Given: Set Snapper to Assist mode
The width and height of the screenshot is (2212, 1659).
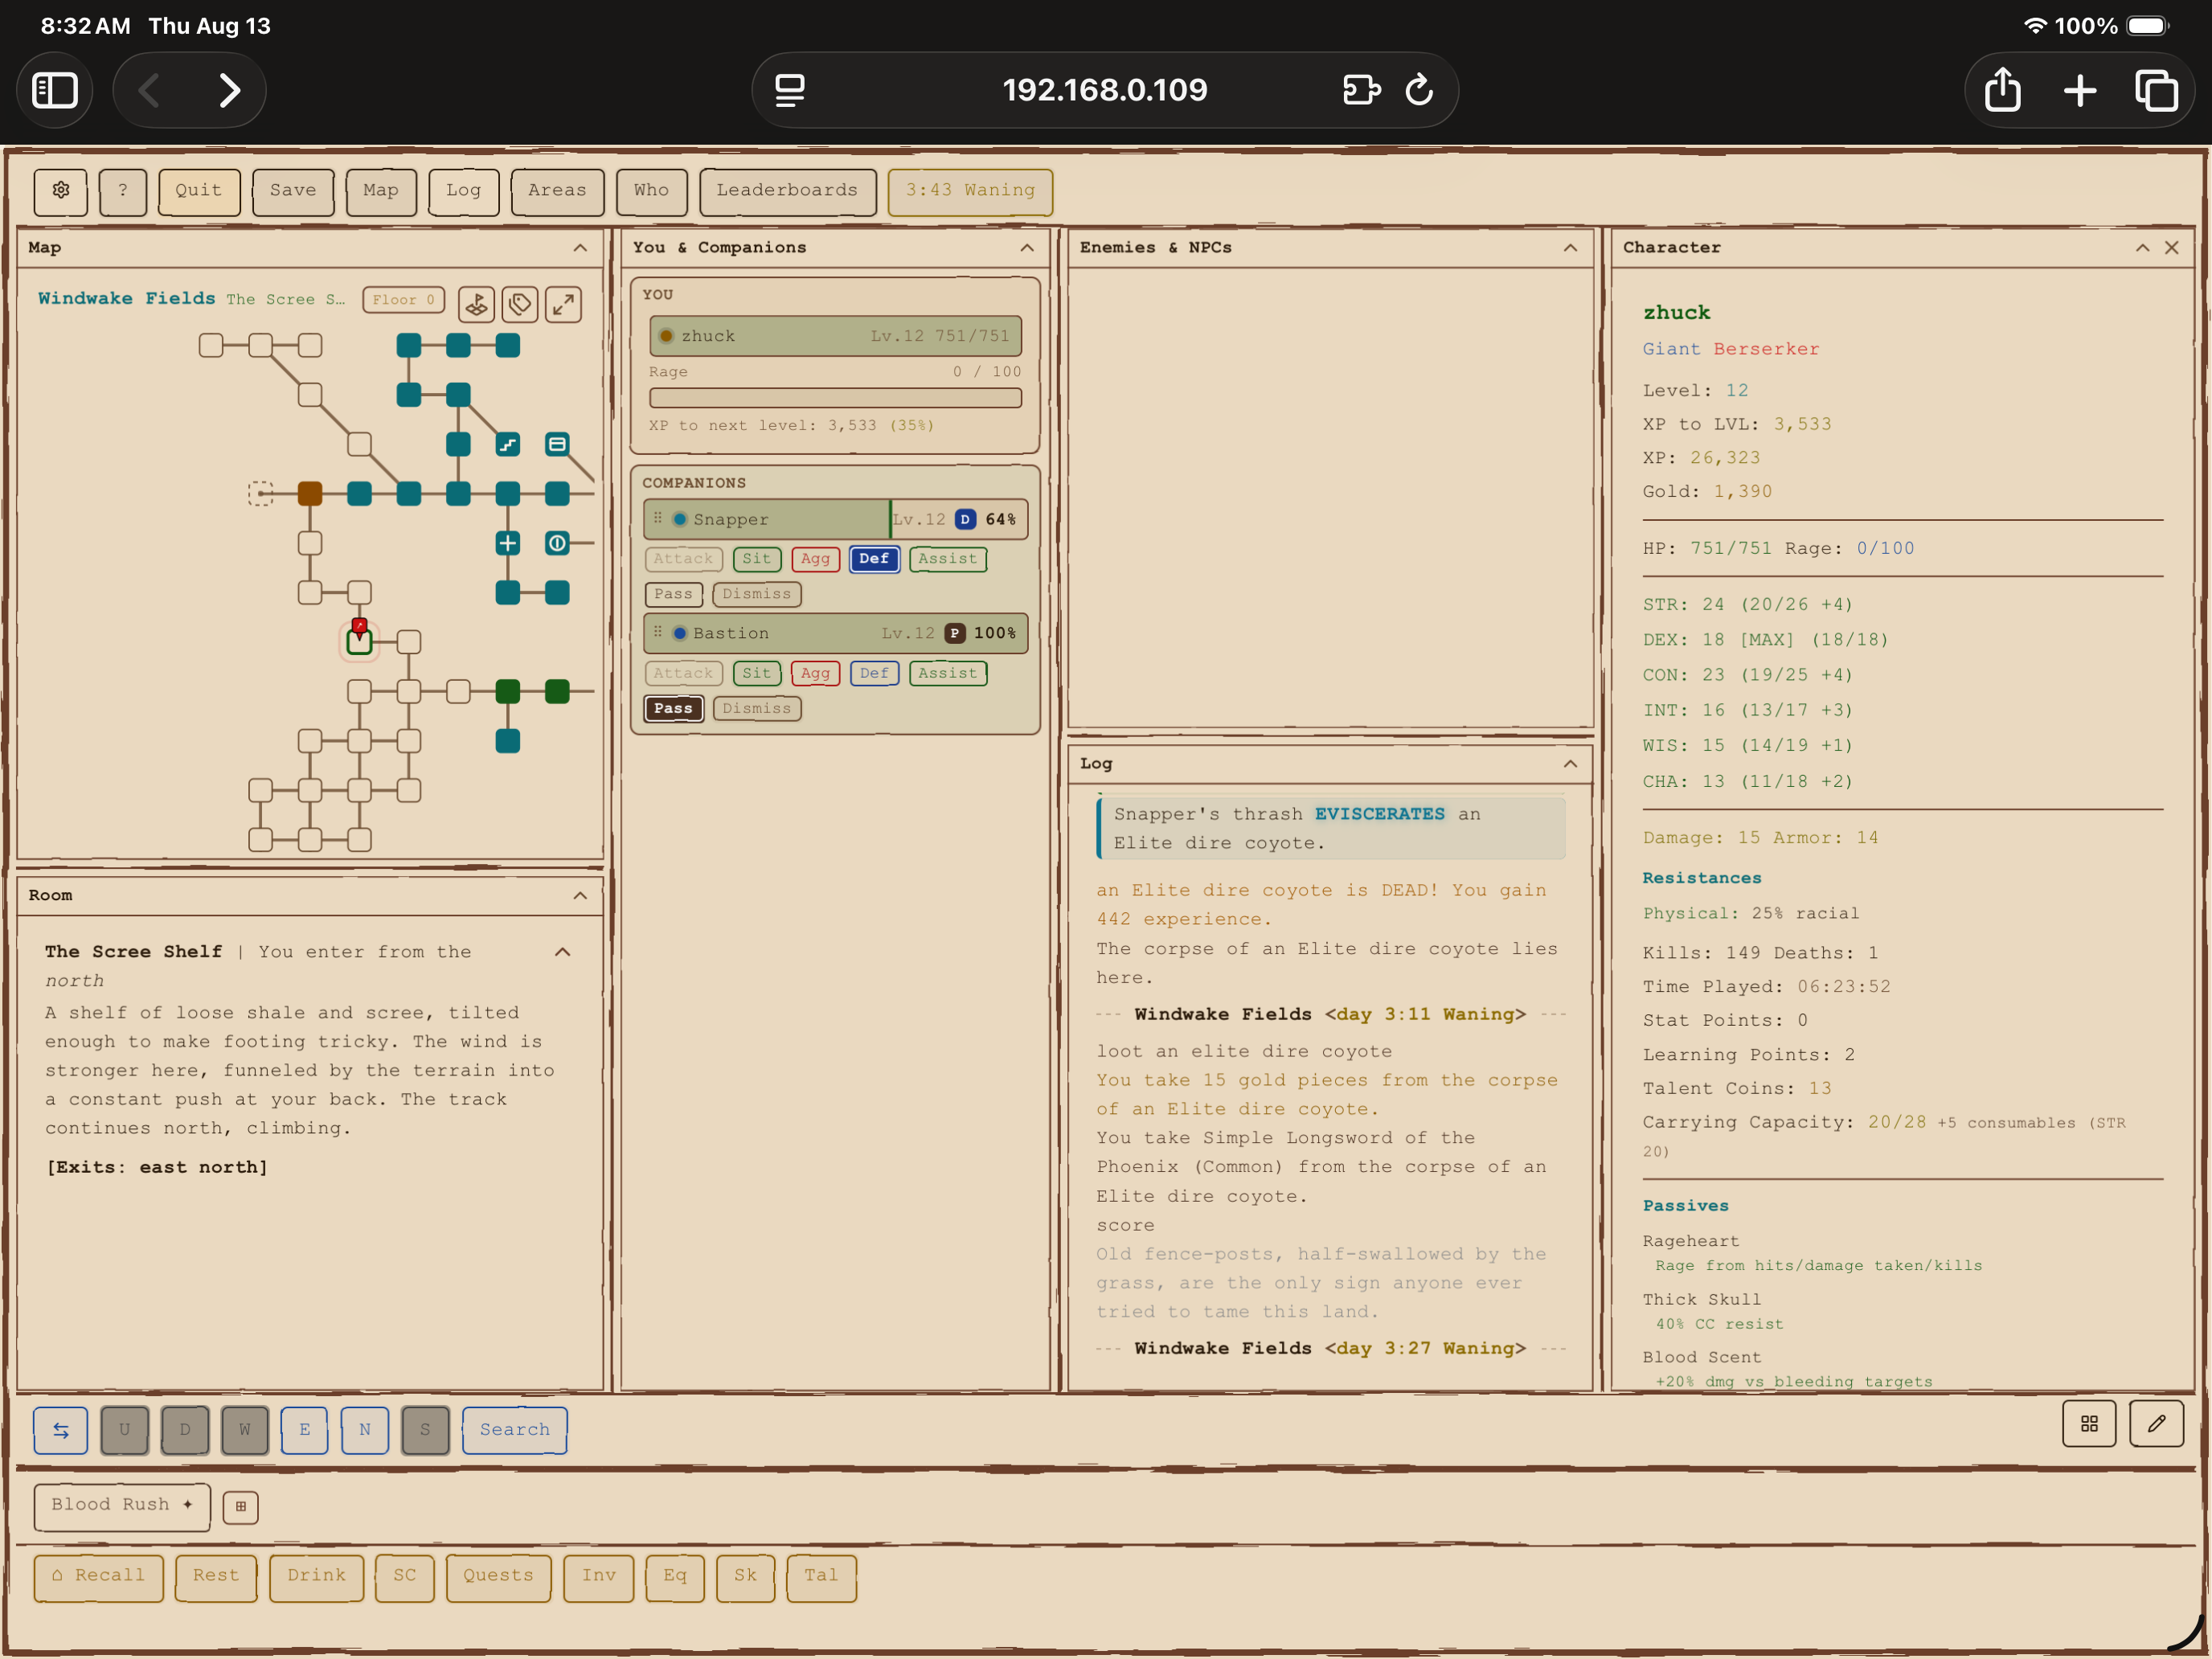Looking at the screenshot, I should pos(948,559).
